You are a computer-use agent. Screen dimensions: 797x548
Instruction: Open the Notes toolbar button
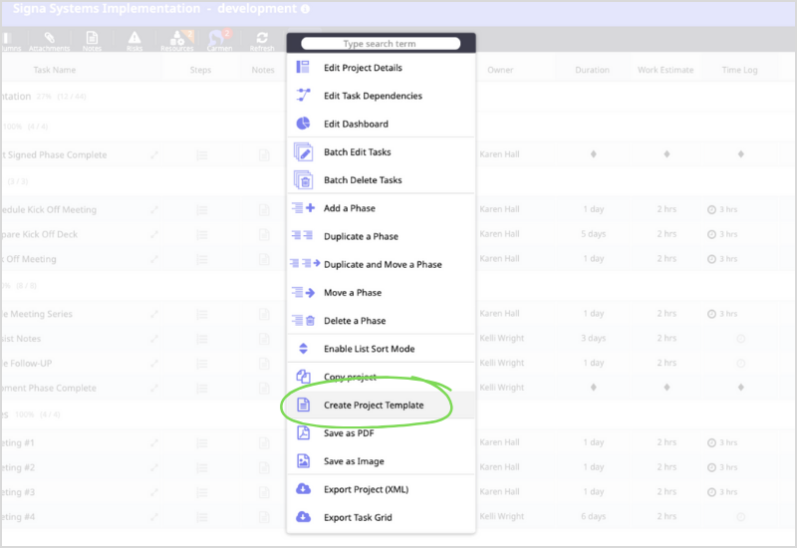(x=92, y=41)
